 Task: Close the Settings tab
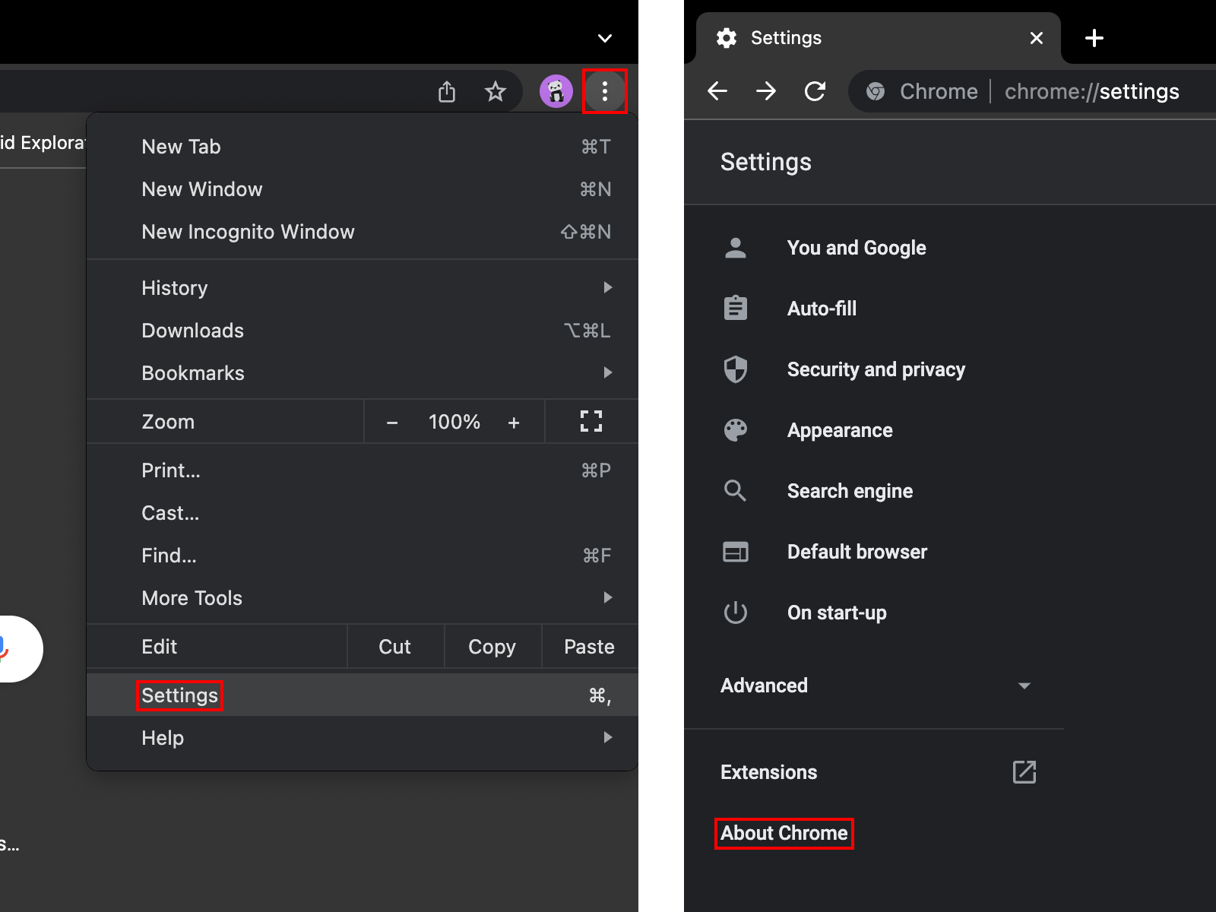1037,38
